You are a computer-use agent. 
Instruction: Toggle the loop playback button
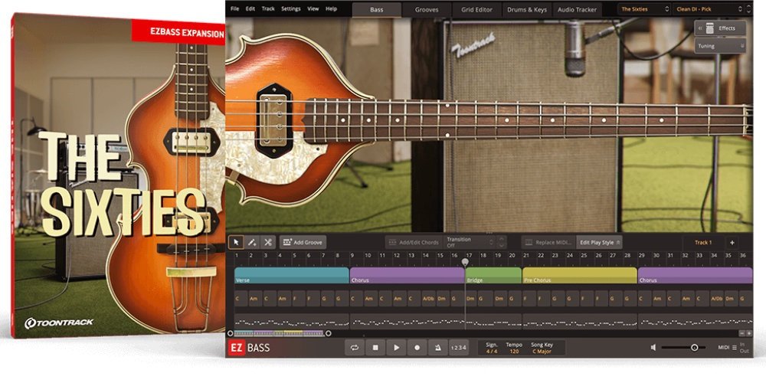click(x=354, y=348)
